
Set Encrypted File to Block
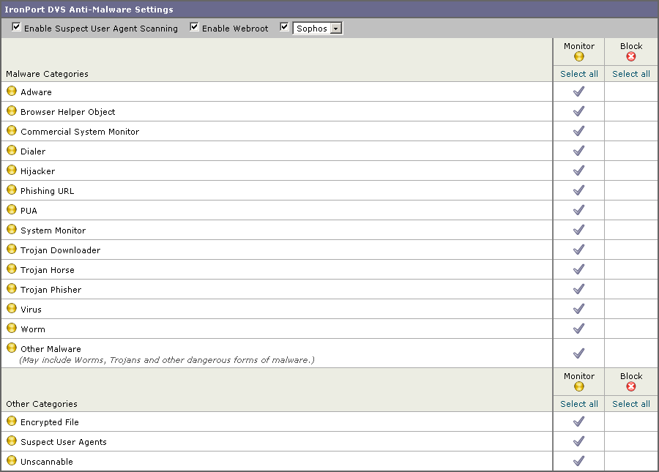tap(631, 422)
